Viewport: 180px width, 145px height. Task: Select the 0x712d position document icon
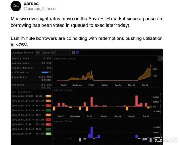point(12,115)
